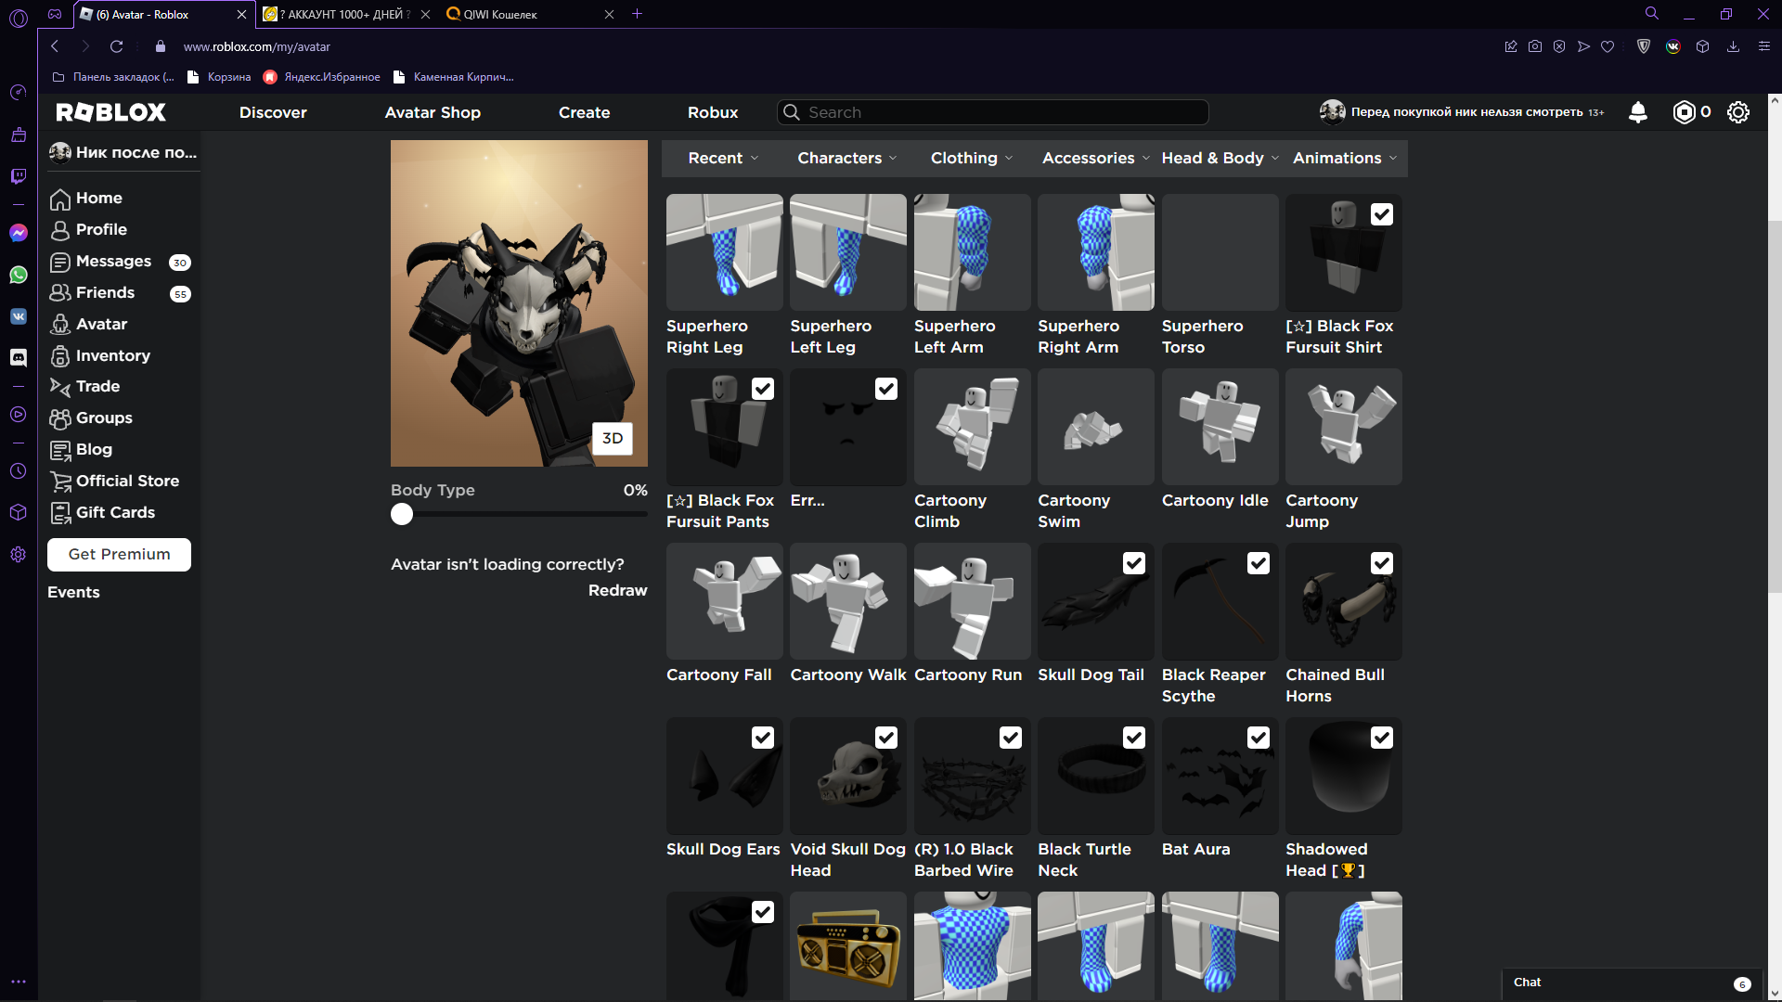Click the Body Type slider handle
The image size is (1782, 1002).
coord(402,514)
